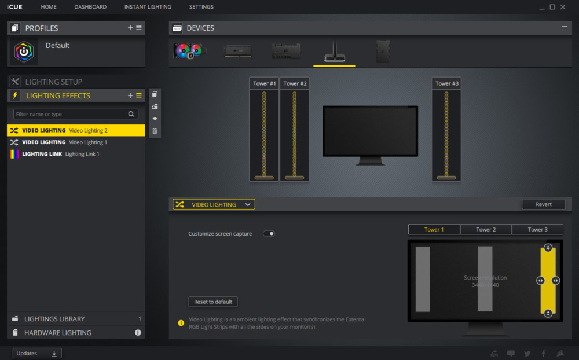Open the forum chat icon in footer
579x360 pixels.
pos(511,354)
